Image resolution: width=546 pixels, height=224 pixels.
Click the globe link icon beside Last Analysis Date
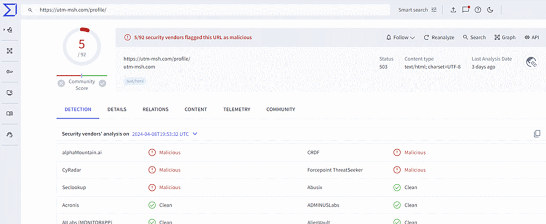(x=532, y=62)
